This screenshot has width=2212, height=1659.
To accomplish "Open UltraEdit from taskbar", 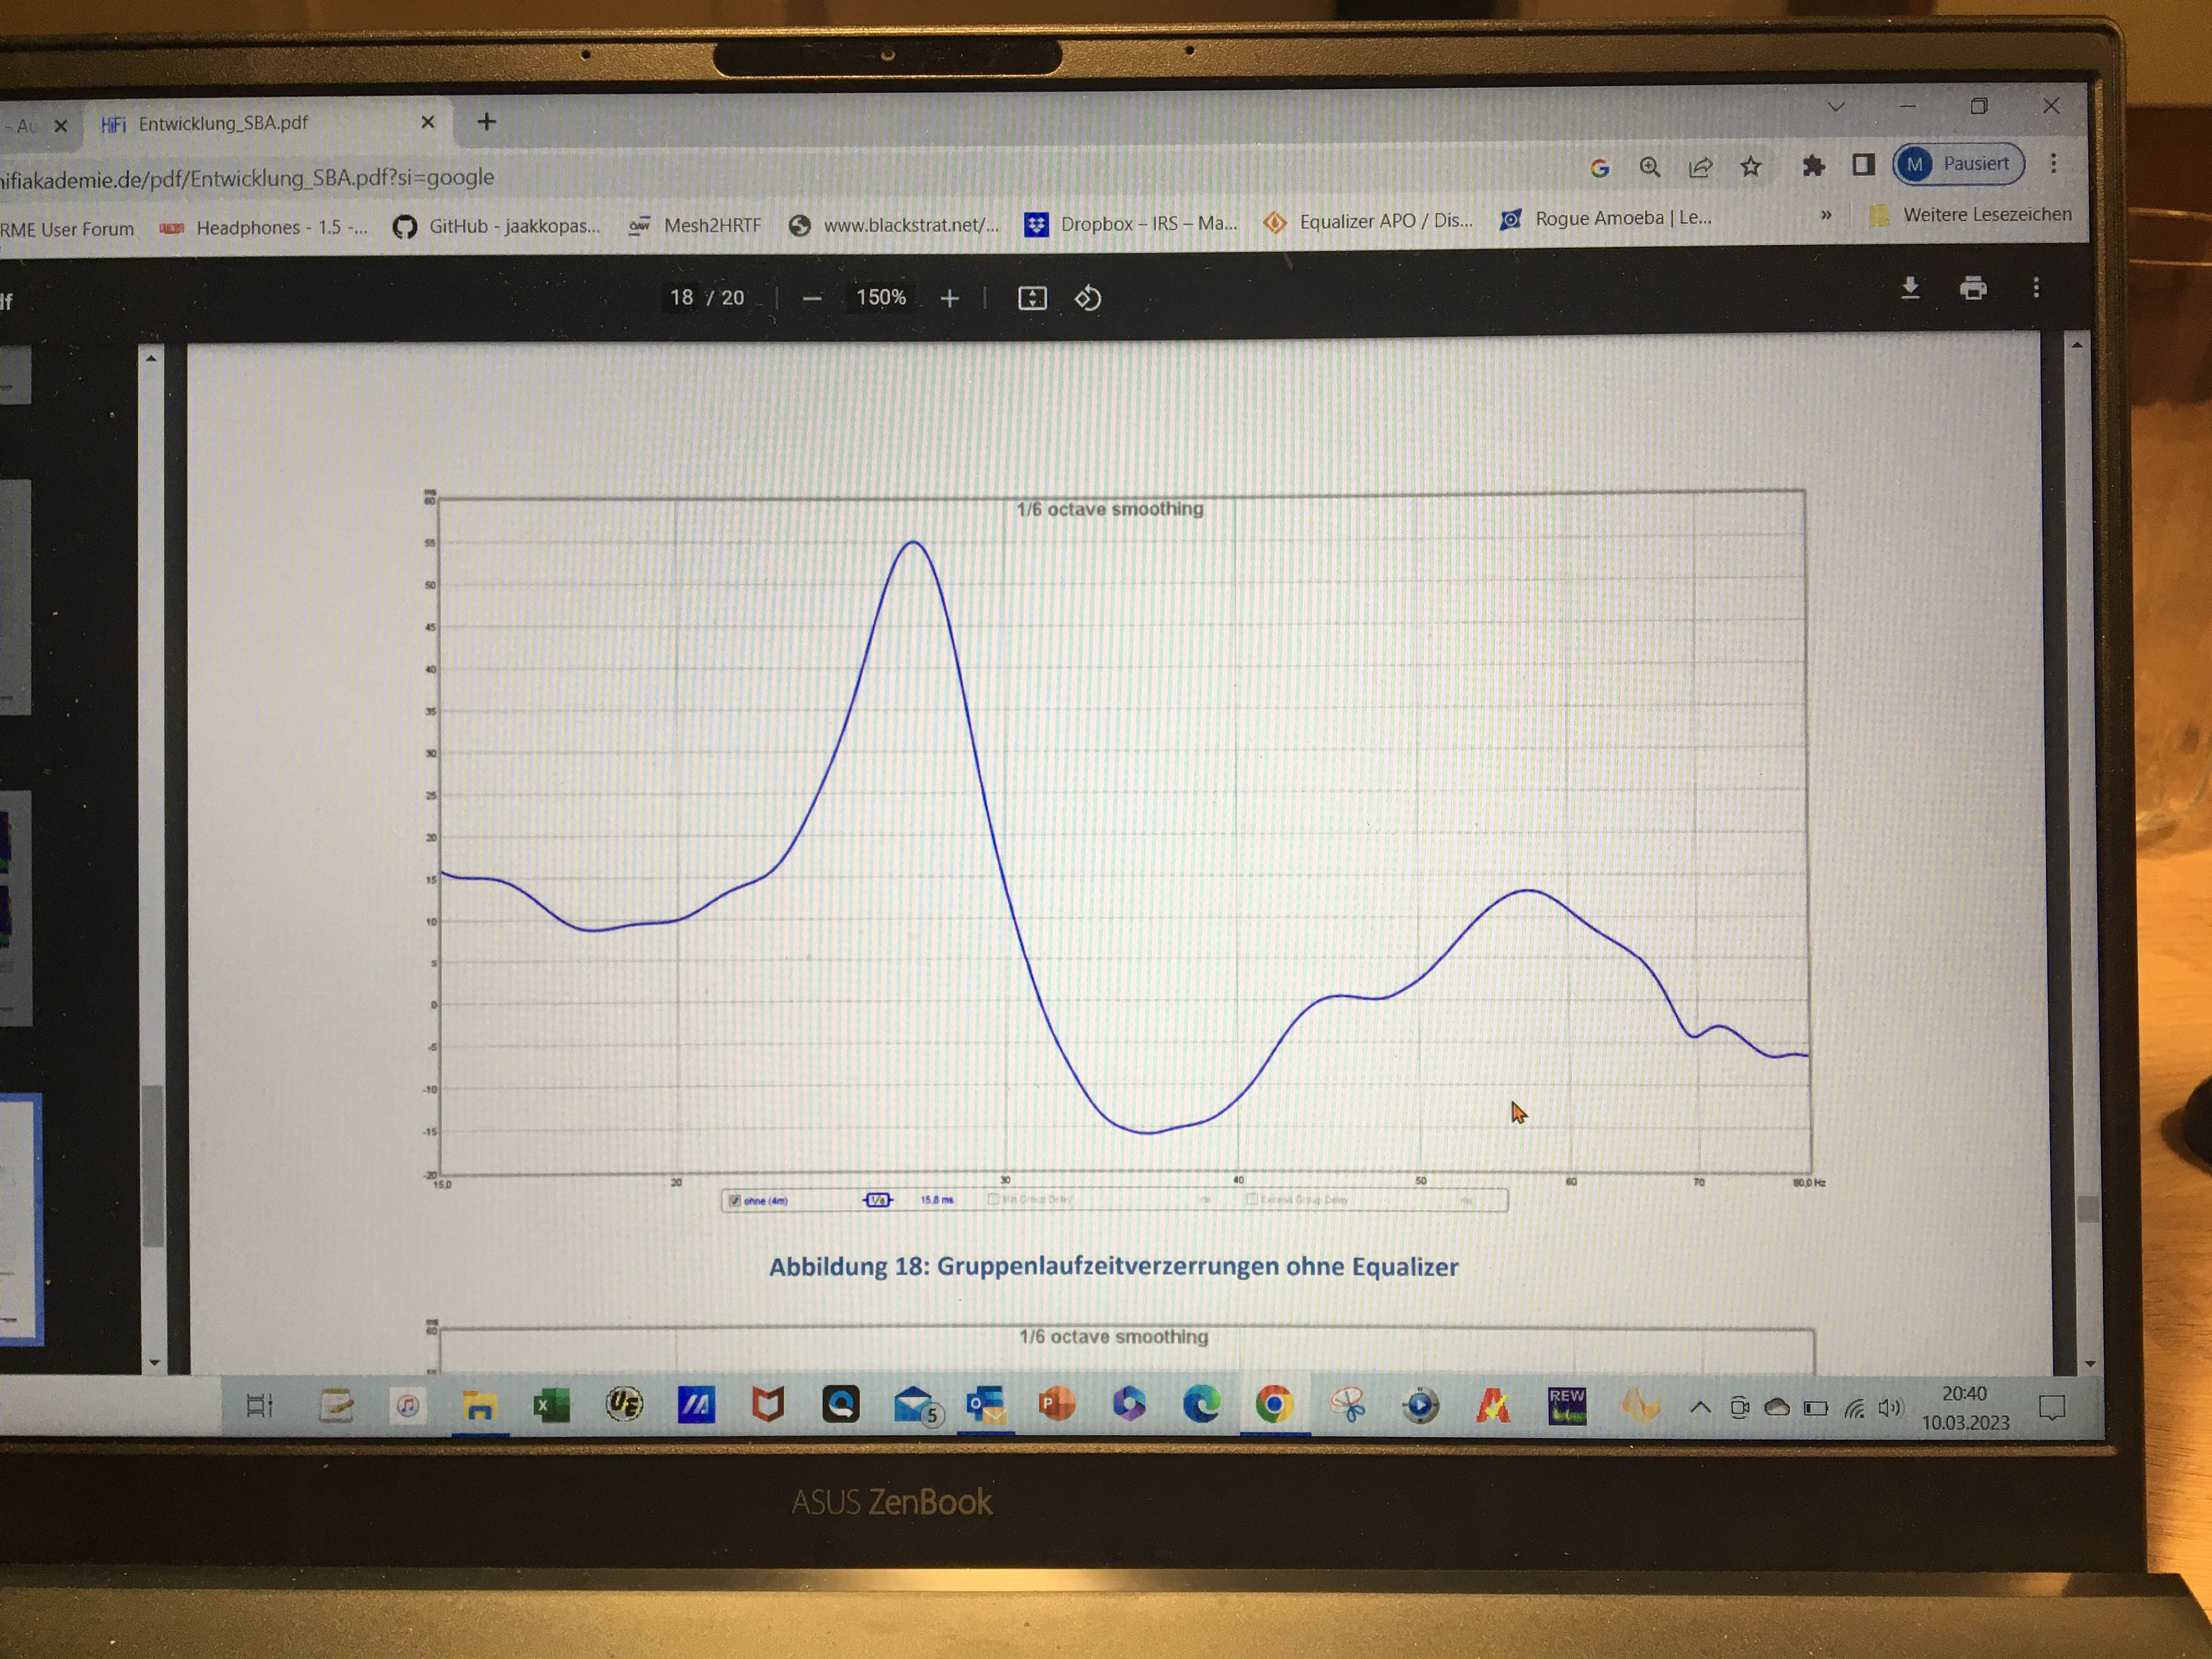I will pyautogui.click(x=624, y=1405).
